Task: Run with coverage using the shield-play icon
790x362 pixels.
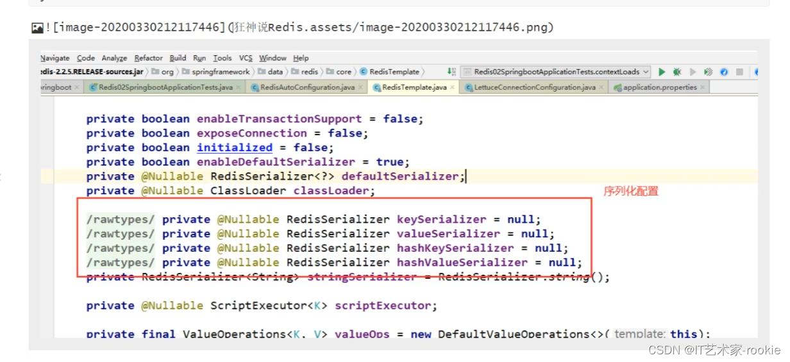Action: [693, 72]
